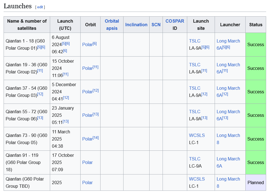Click TSLC link in Qianfan 1 - 18 row
Screen dimensions: 275x196
click(x=194, y=41)
